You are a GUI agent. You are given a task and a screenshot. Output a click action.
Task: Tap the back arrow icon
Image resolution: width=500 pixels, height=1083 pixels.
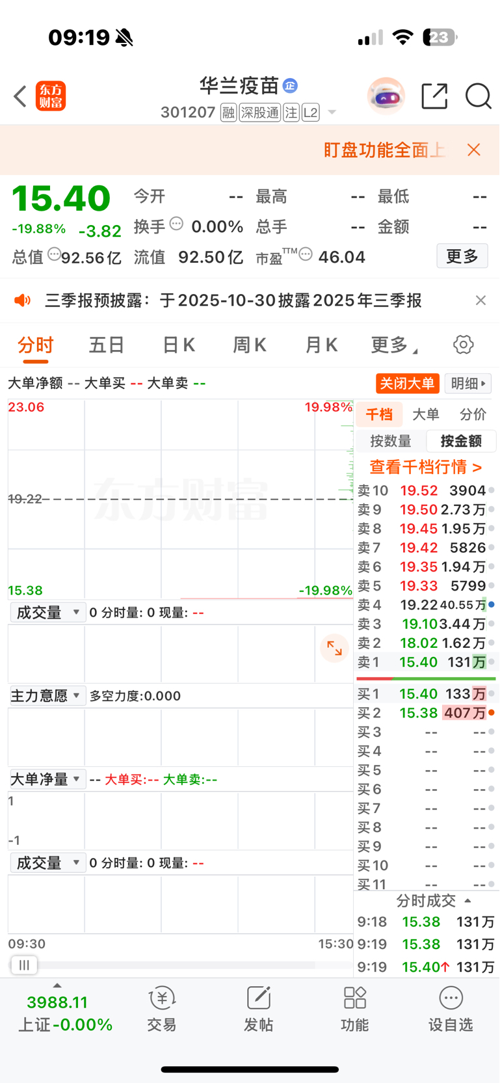tap(20, 96)
